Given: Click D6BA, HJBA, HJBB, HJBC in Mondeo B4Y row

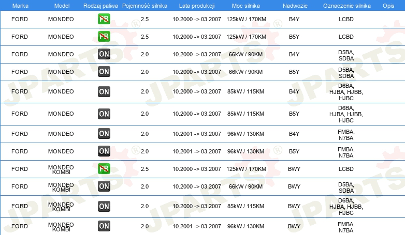Looking at the screenshot, I should [346, 92].
